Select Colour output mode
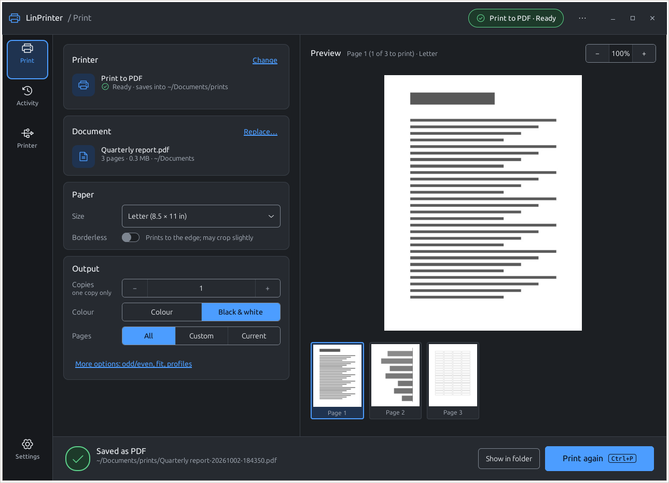Screen dimensions: 669x483 click(x=162, y=312)
